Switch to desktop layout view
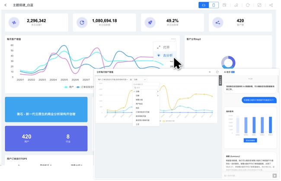This screenshot has width=281, height=181. [x=204, y=5]
